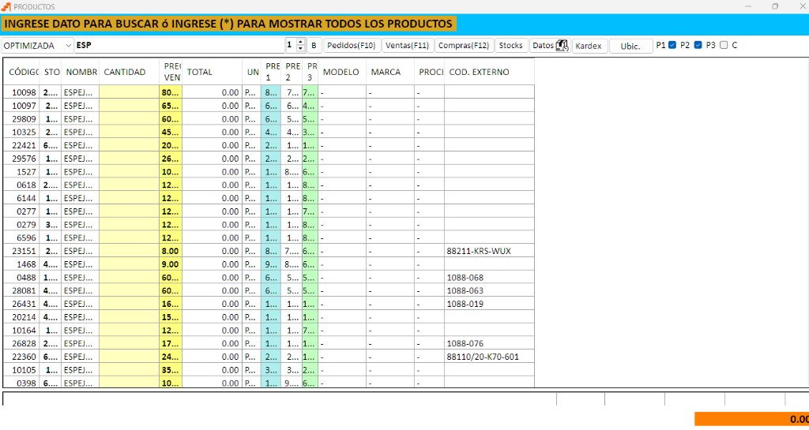The width and height of the screenshot is (809, 430).
Task: Click the MARCA column header
Action: point(390,72)
